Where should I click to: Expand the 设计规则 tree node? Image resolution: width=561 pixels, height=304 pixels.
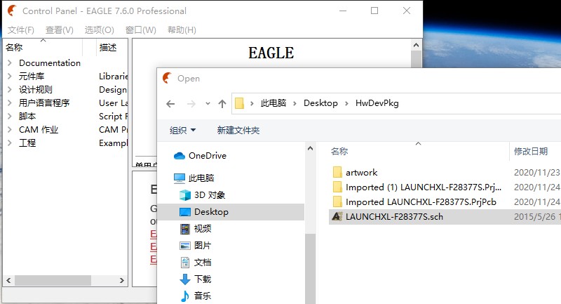coord(10,90)
